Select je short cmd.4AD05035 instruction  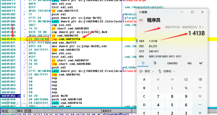pyautogui.click(x=70, y=29)
